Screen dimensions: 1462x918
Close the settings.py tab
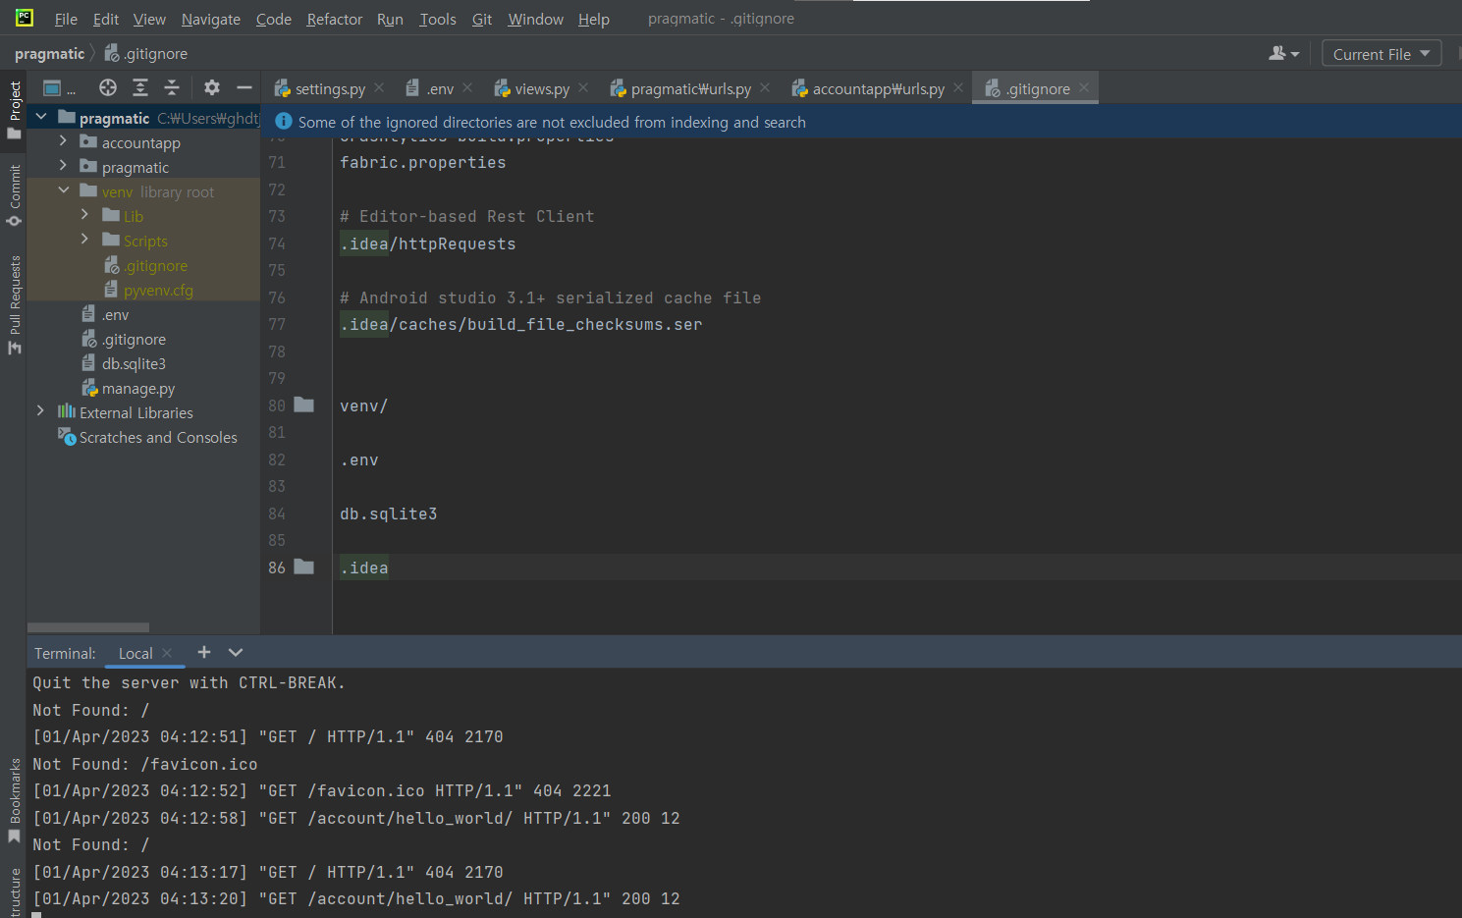click(379, 87)
